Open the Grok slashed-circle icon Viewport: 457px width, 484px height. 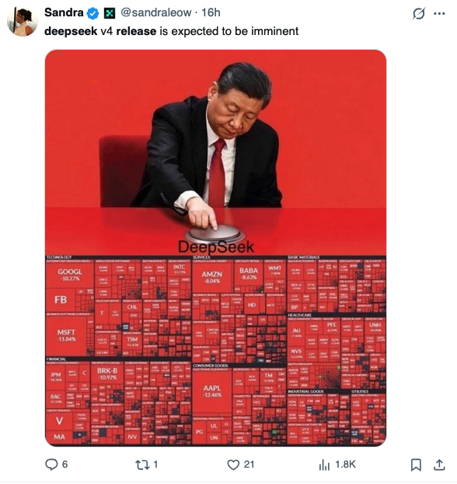pyautogui.click(x=418, y=13)
